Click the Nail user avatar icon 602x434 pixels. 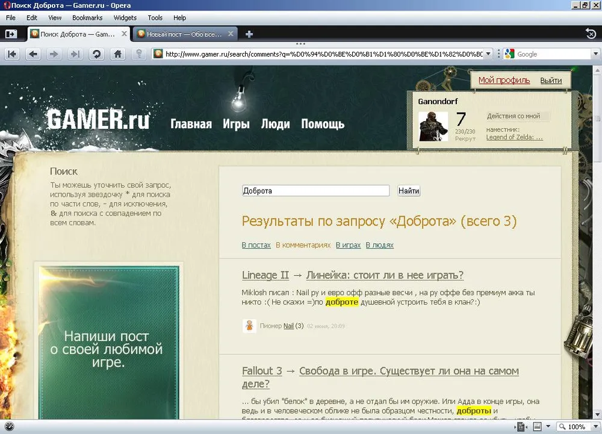click(x=249, y=326)
